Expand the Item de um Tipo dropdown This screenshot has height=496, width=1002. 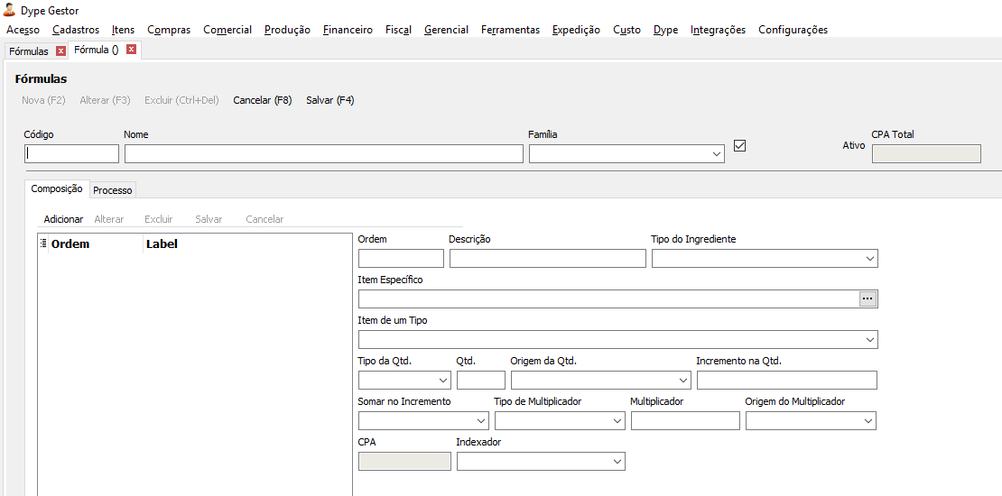pos(869,340)
